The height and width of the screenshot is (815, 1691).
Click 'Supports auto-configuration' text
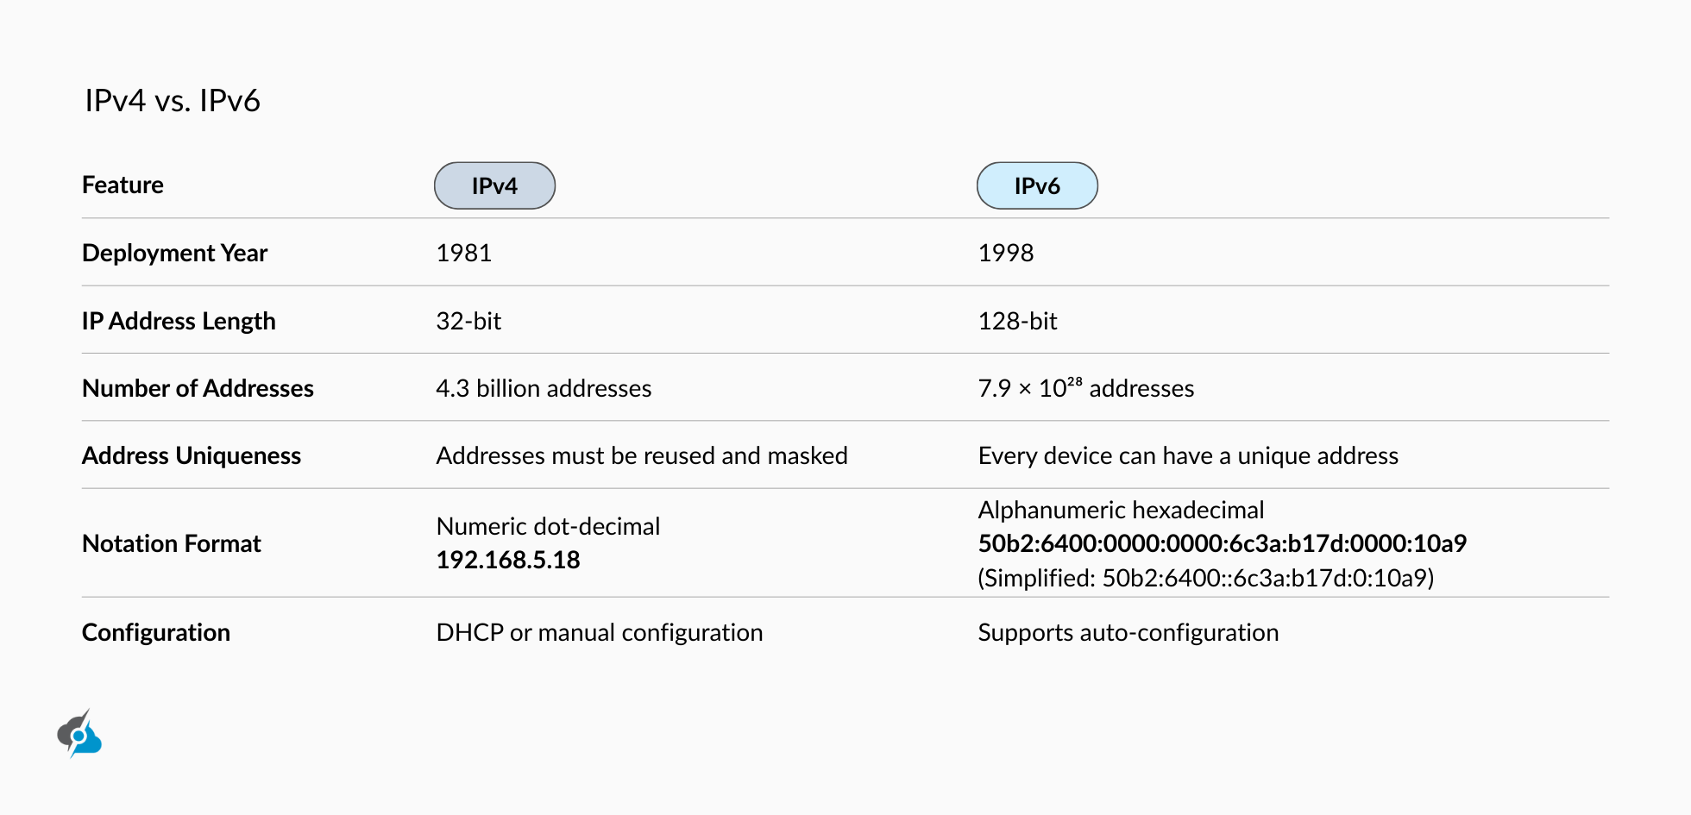point(1128,632)
